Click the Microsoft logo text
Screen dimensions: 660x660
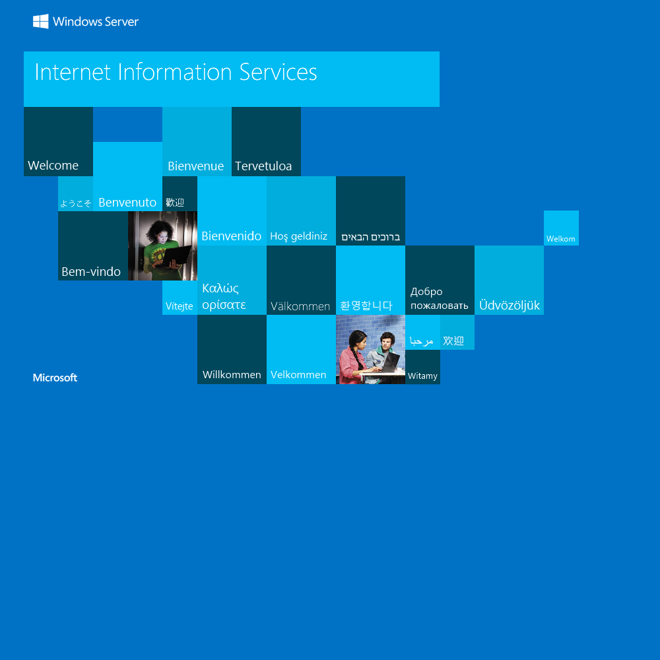[55, 378]
